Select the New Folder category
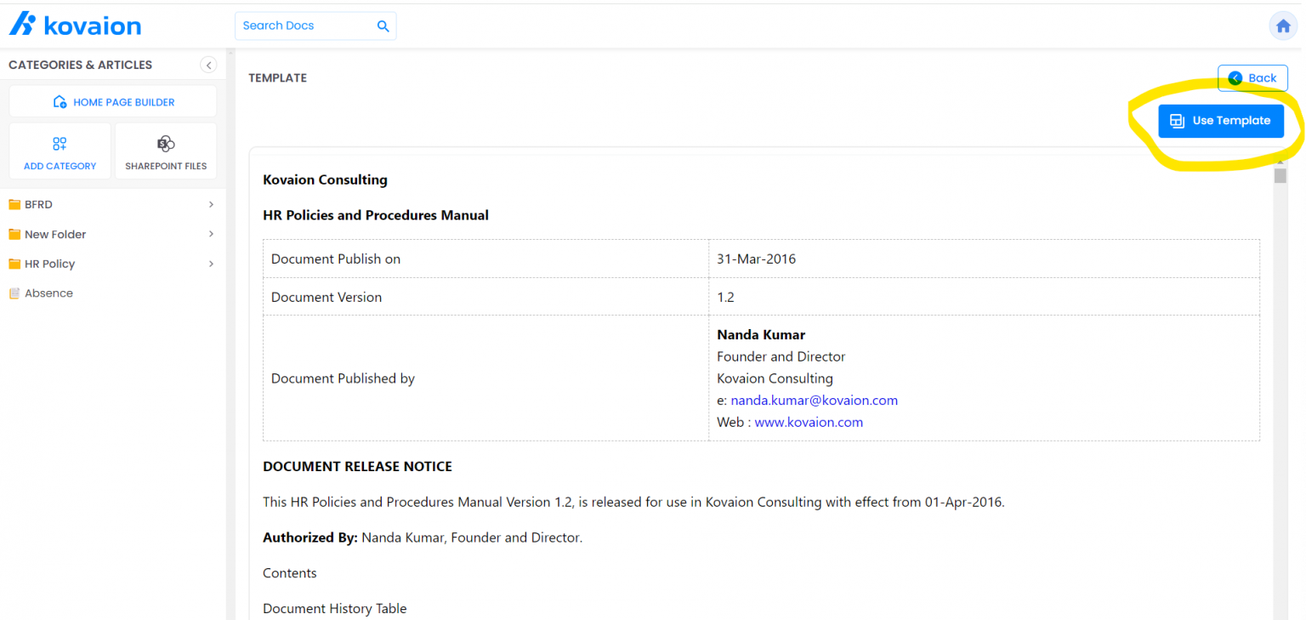The height and width of the screenshot is (620, 1306). pos(55,235)
